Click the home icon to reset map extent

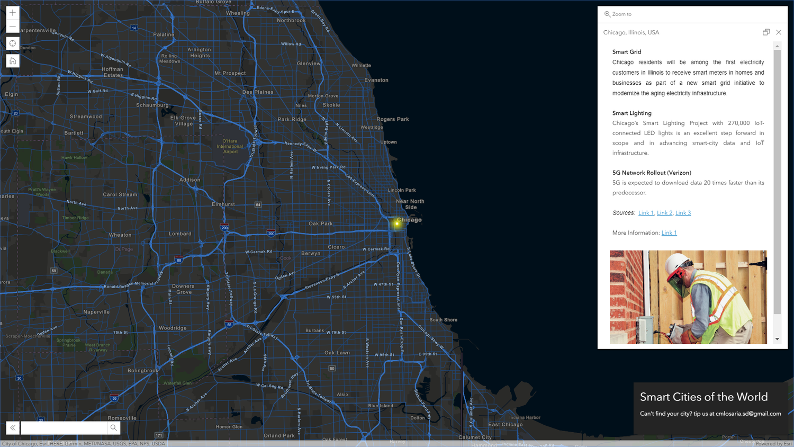[x=12, y=60]
